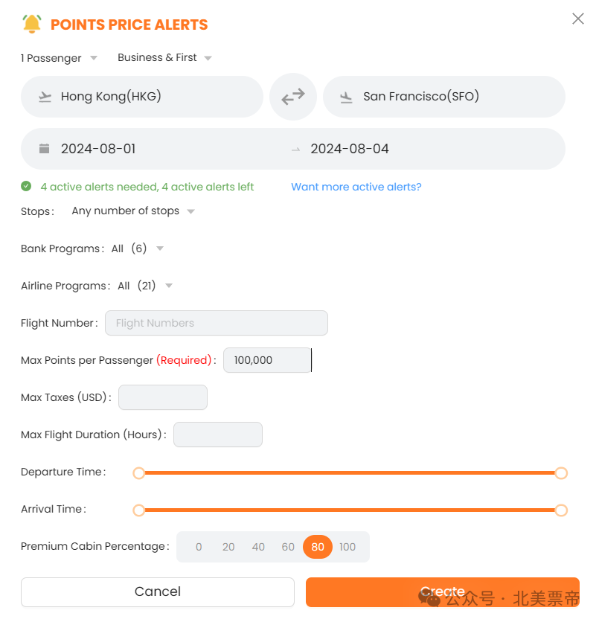Set Premium Cabin Percentage to 60
Viewport: 599px width, 622px height.
tap(288, 547)
